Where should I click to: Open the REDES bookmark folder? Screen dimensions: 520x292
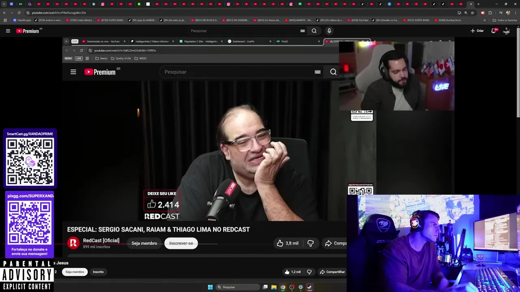point(141,58)
